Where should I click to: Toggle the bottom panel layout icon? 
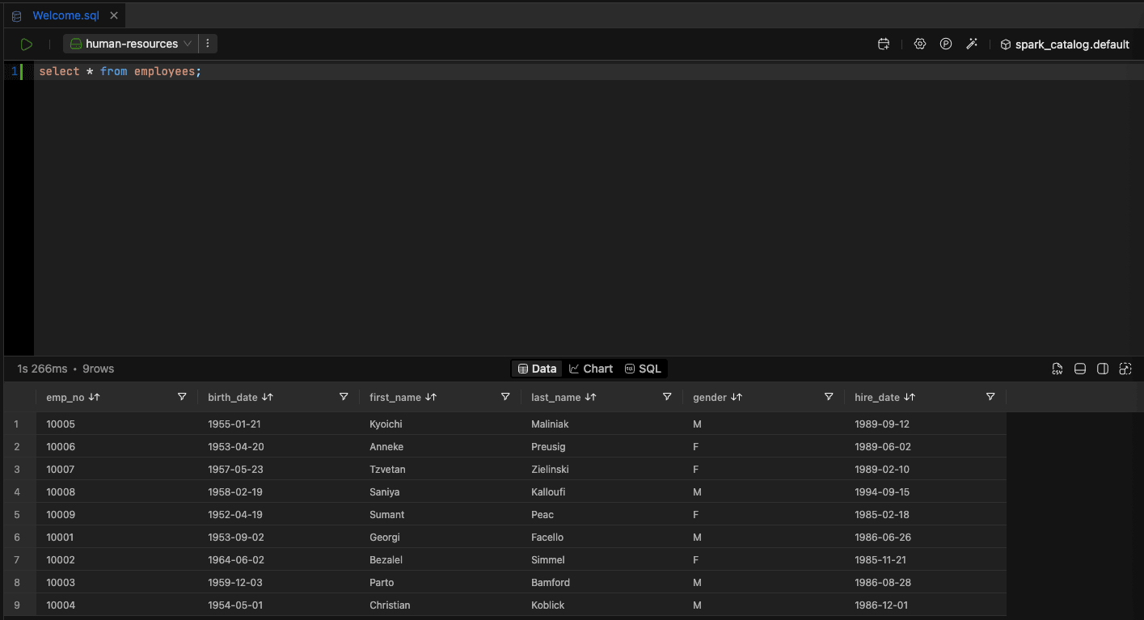[x=1080, y=369]
